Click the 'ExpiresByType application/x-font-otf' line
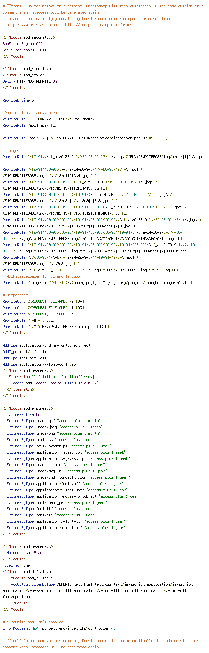This screenshot has width=209, height=653. pos(66,528)
